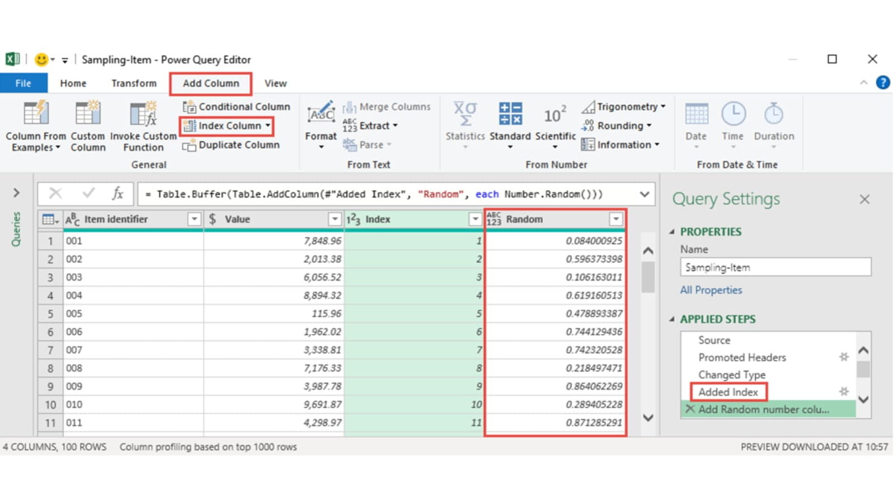Collapse the APPLIED STEPS section
The image size is (896, 504).
[x=672, y=319]
